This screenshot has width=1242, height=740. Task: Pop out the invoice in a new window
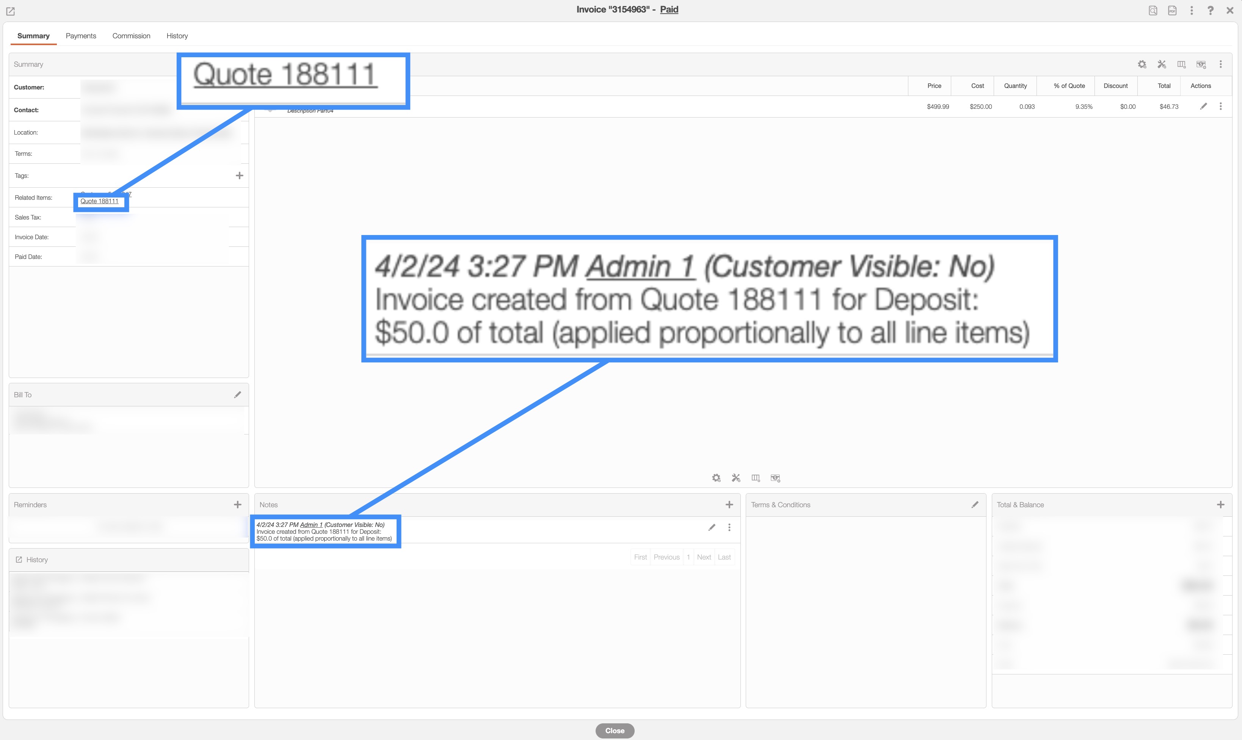[x=11, y=11]
